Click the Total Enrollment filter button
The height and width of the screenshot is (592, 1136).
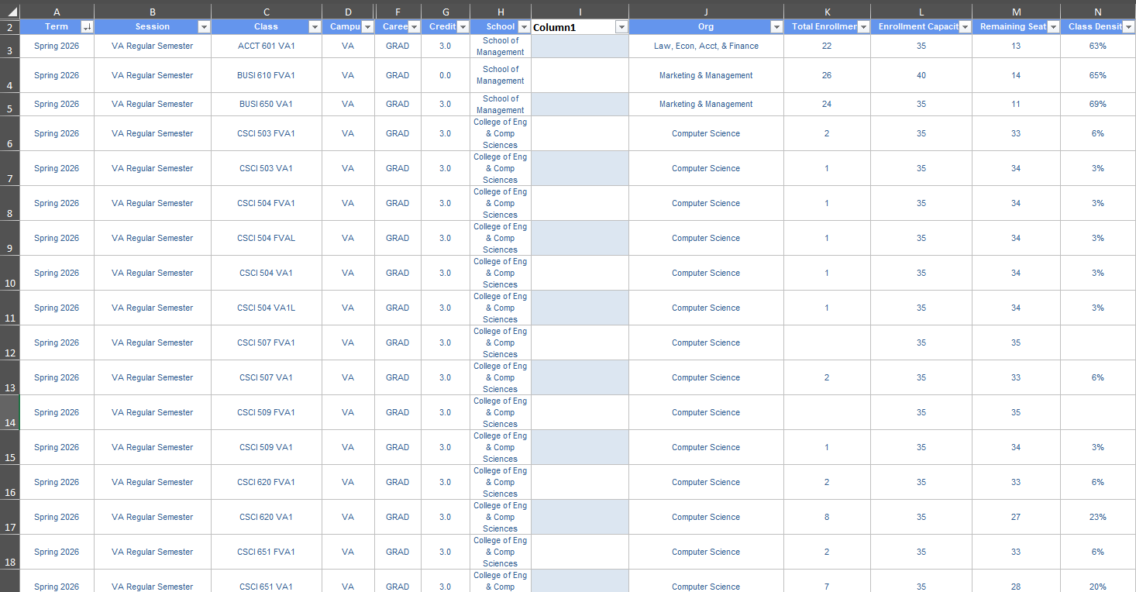coord(863,27)
